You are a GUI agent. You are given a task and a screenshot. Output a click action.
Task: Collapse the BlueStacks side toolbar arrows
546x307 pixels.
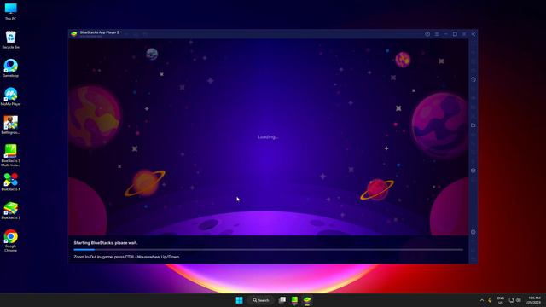[x=473, y=34]
